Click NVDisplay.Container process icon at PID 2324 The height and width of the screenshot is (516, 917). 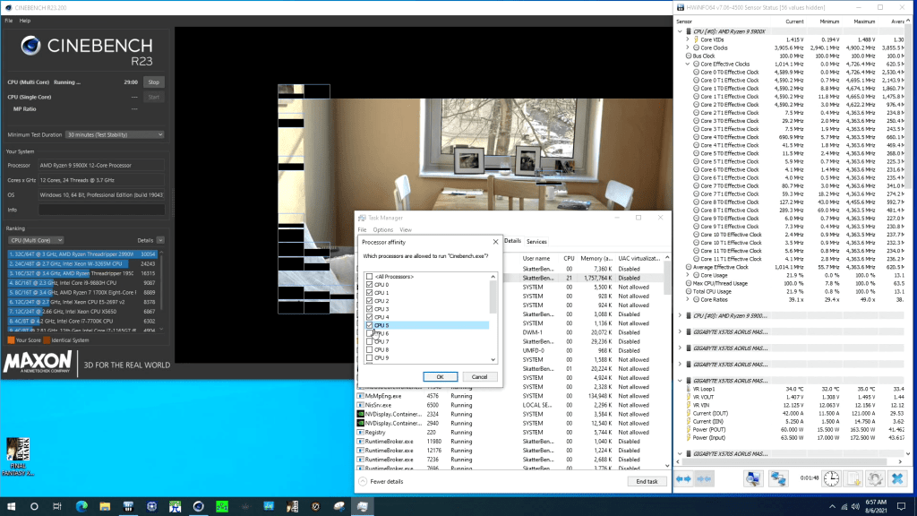tap(360, 414)
